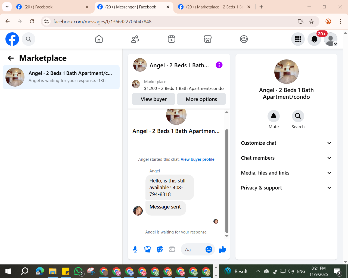The height and width of the screenshot is (278, 348).
Task: Bookmark this page with the star icon
Action: [312, 21]
